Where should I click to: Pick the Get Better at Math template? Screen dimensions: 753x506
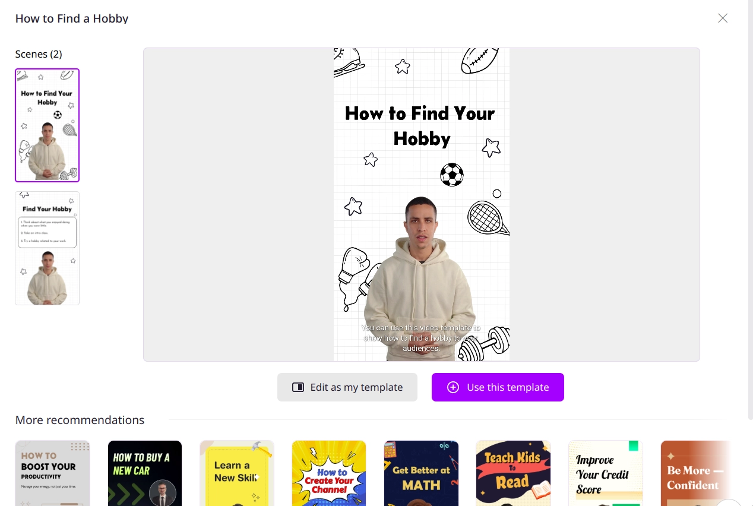tap(421, 473)
